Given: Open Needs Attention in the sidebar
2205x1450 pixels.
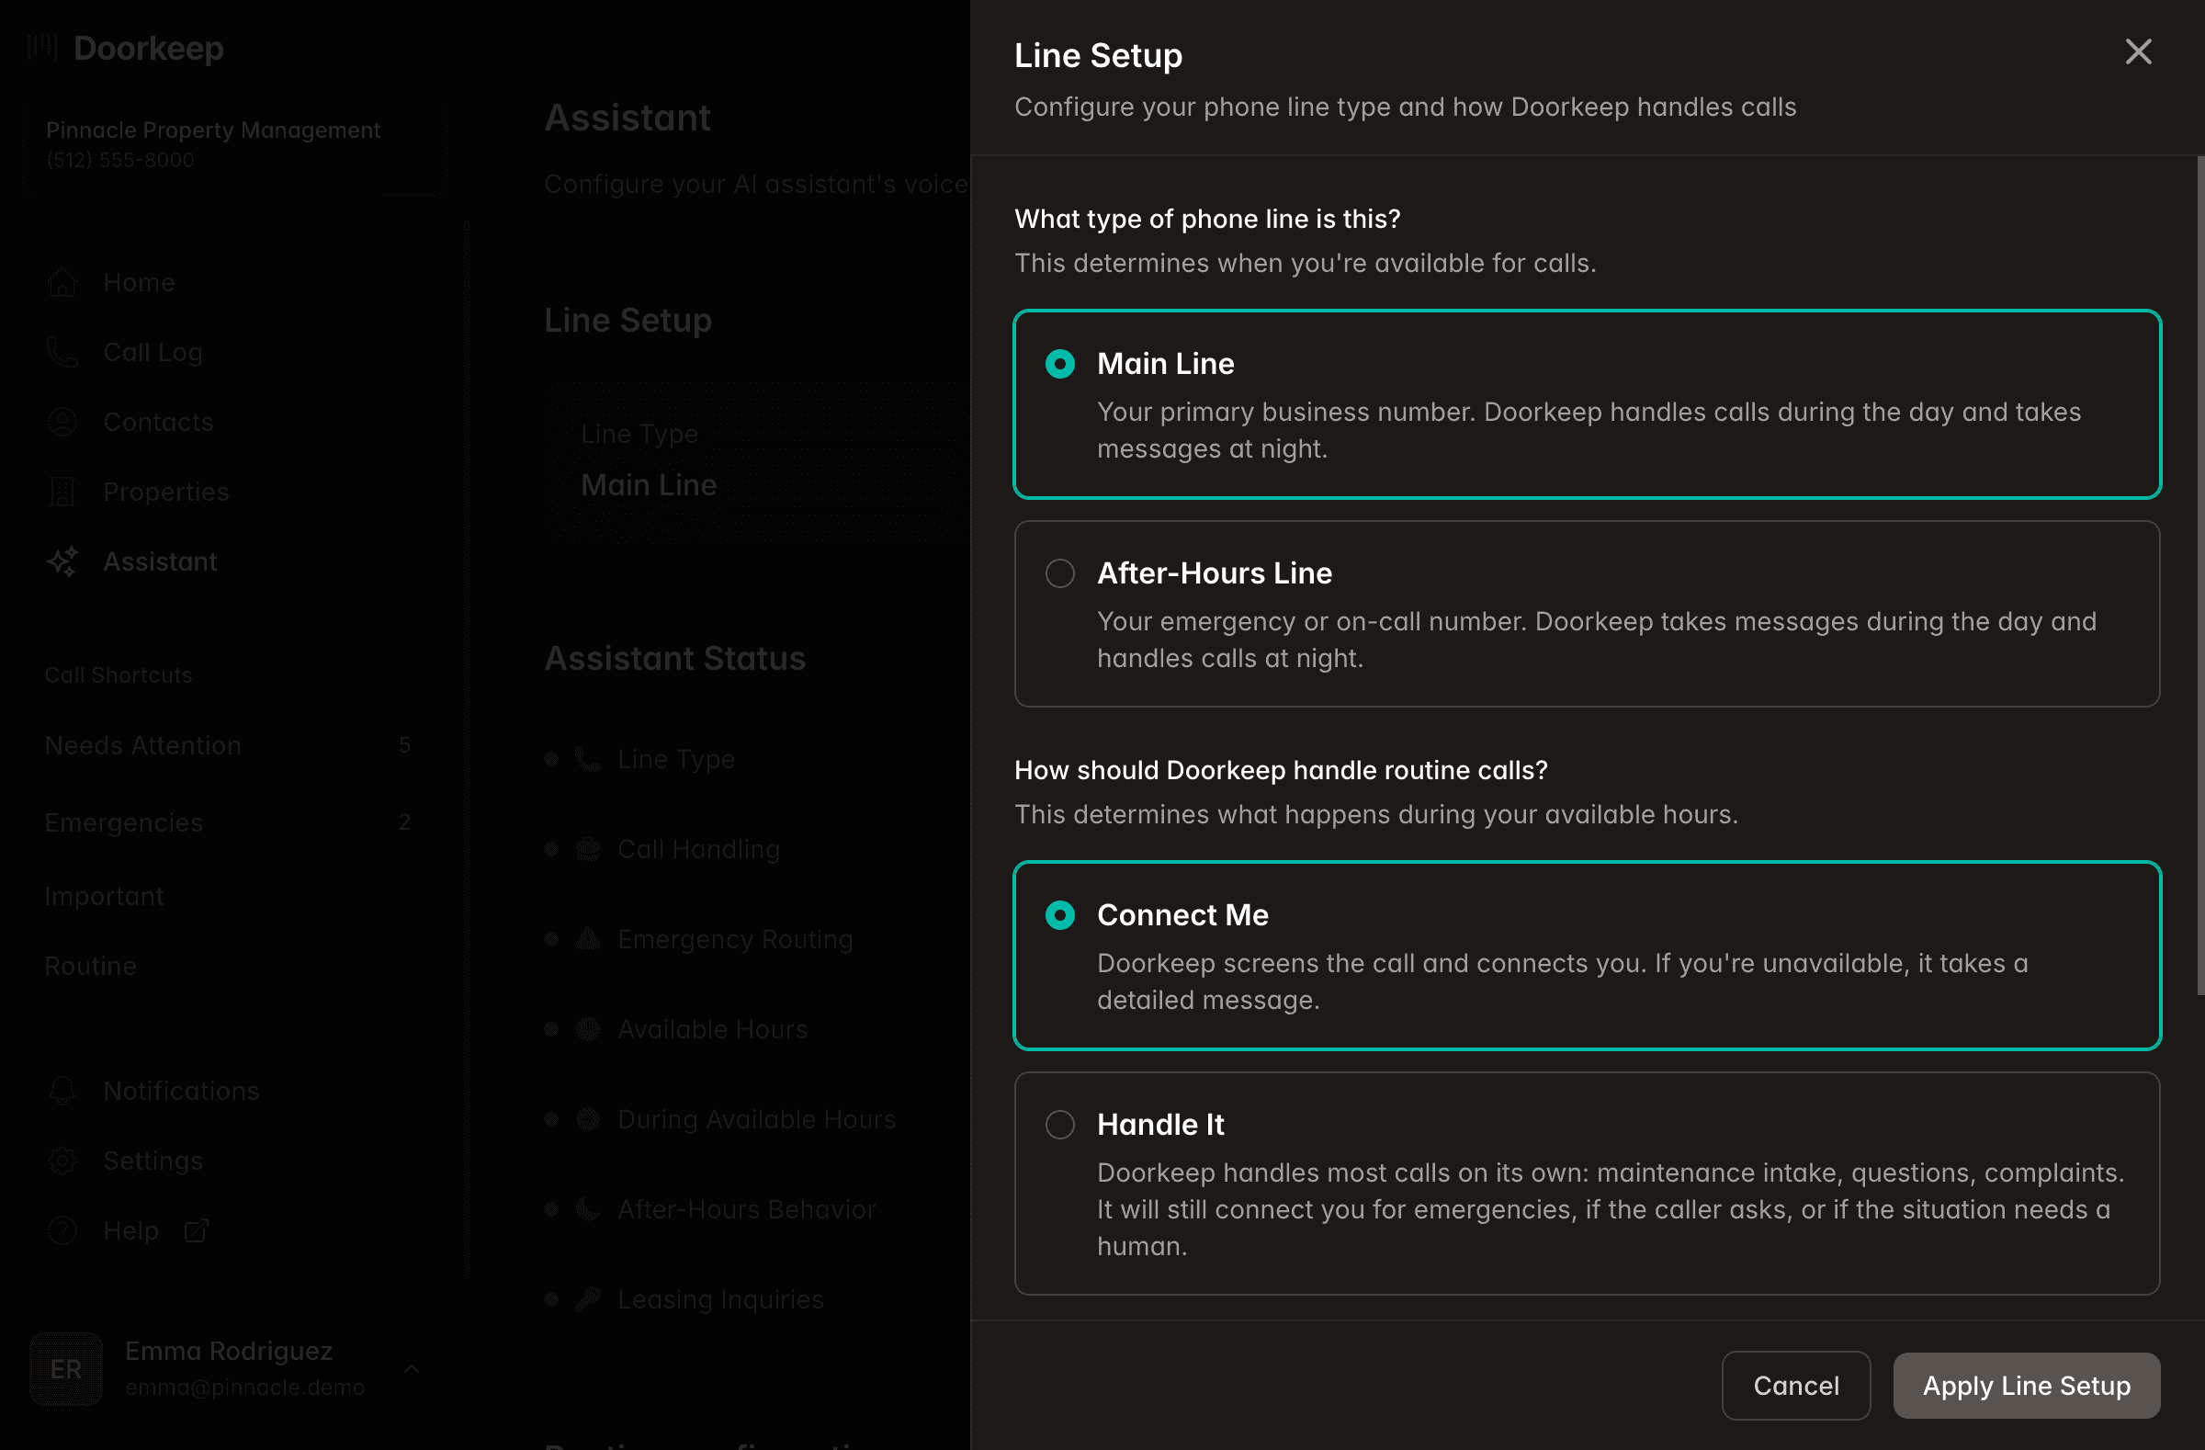Looking at the screenshot, I should (x=142, y=745).
